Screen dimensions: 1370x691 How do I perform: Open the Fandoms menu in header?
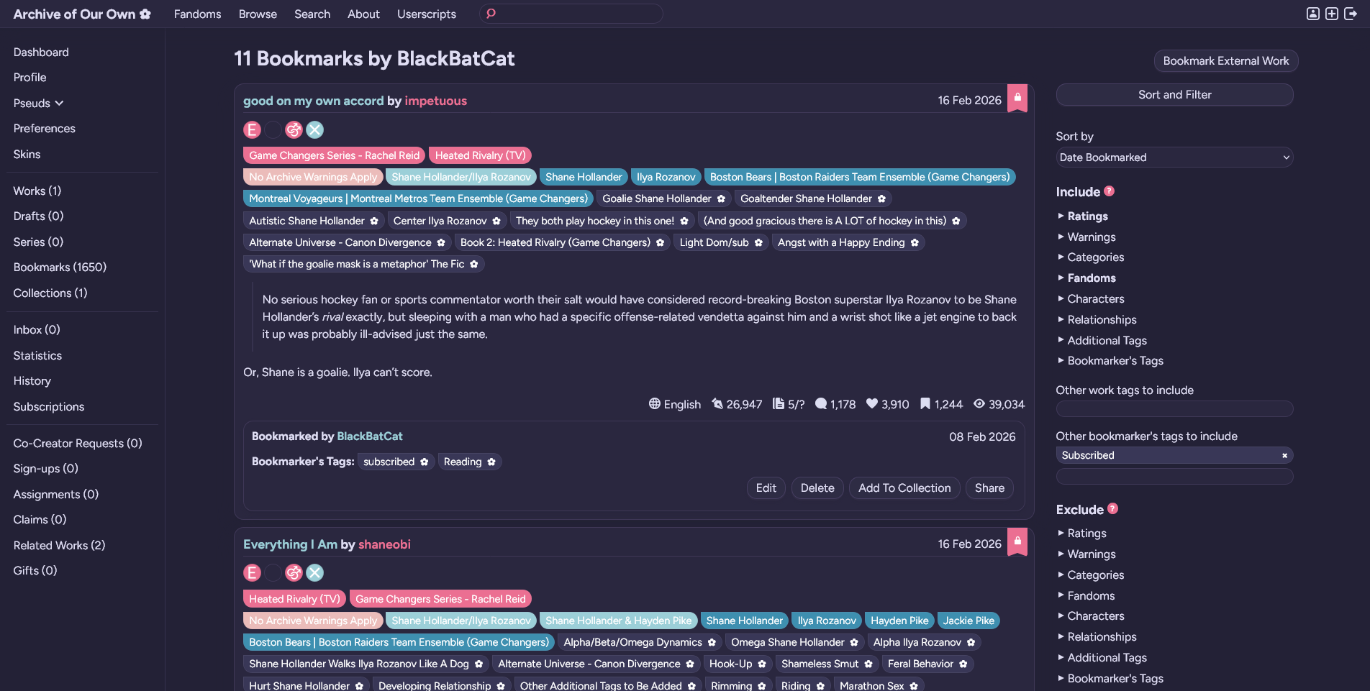click(x=197, y=14)
